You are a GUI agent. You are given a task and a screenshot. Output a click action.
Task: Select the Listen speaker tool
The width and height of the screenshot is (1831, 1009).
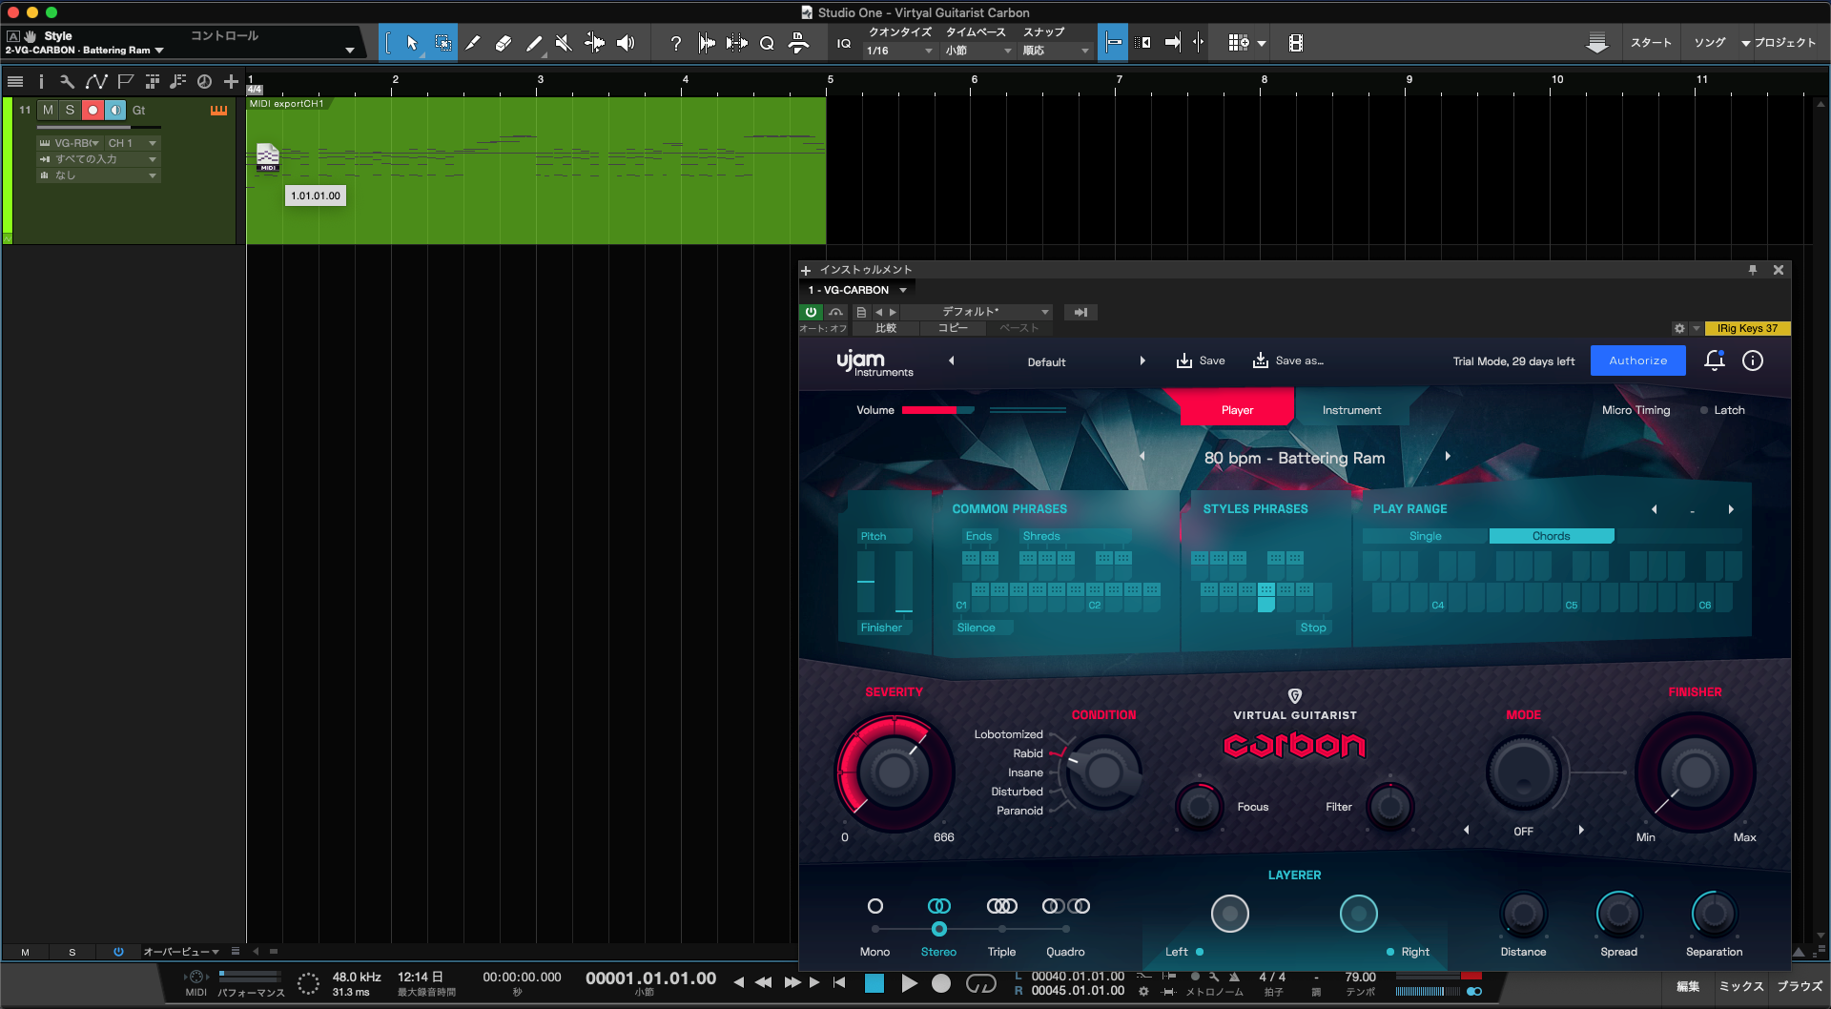[626, 43]
